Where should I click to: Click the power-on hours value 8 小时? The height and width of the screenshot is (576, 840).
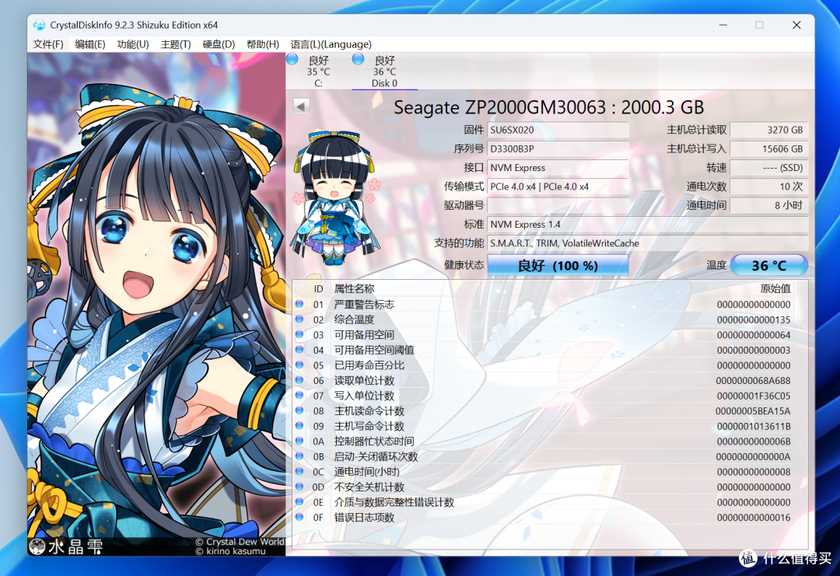[768, 205]
